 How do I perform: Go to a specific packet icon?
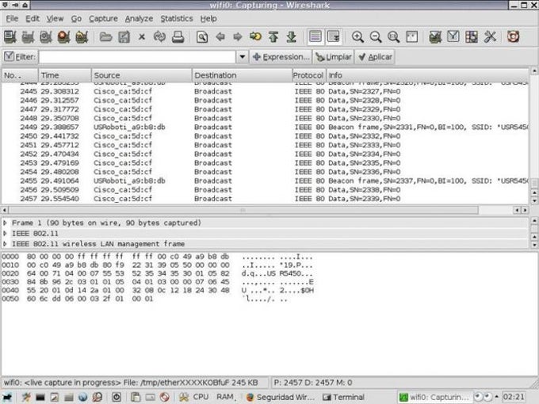point(255,36)
